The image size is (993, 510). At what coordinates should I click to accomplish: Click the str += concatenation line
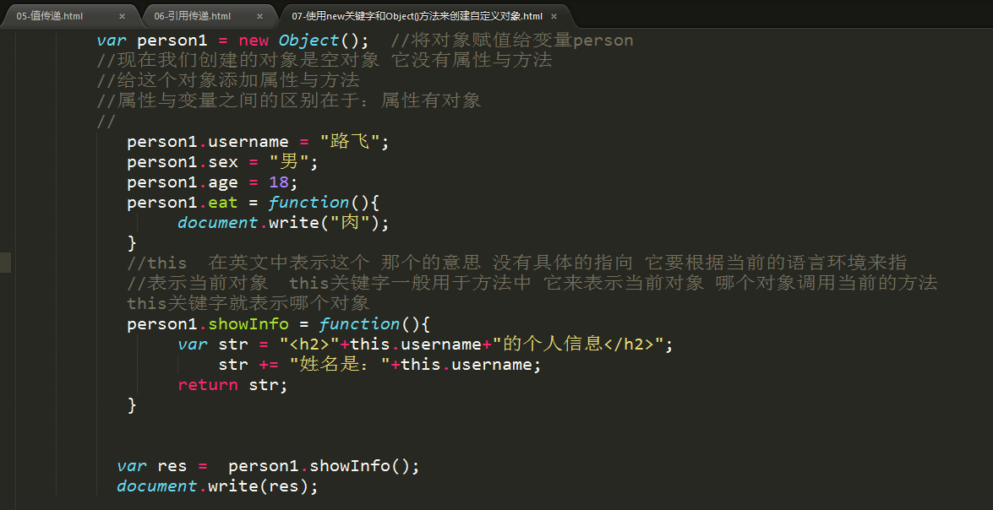(x=379, y=365)
